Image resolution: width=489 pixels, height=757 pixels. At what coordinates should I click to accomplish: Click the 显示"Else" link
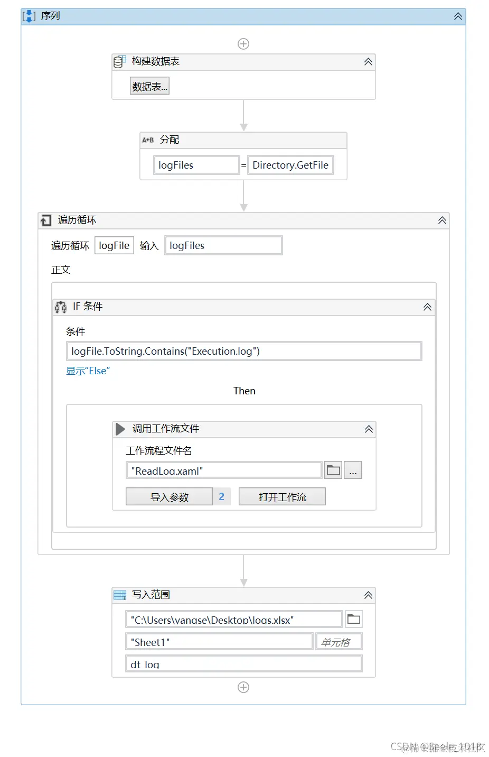click(88, 371)
